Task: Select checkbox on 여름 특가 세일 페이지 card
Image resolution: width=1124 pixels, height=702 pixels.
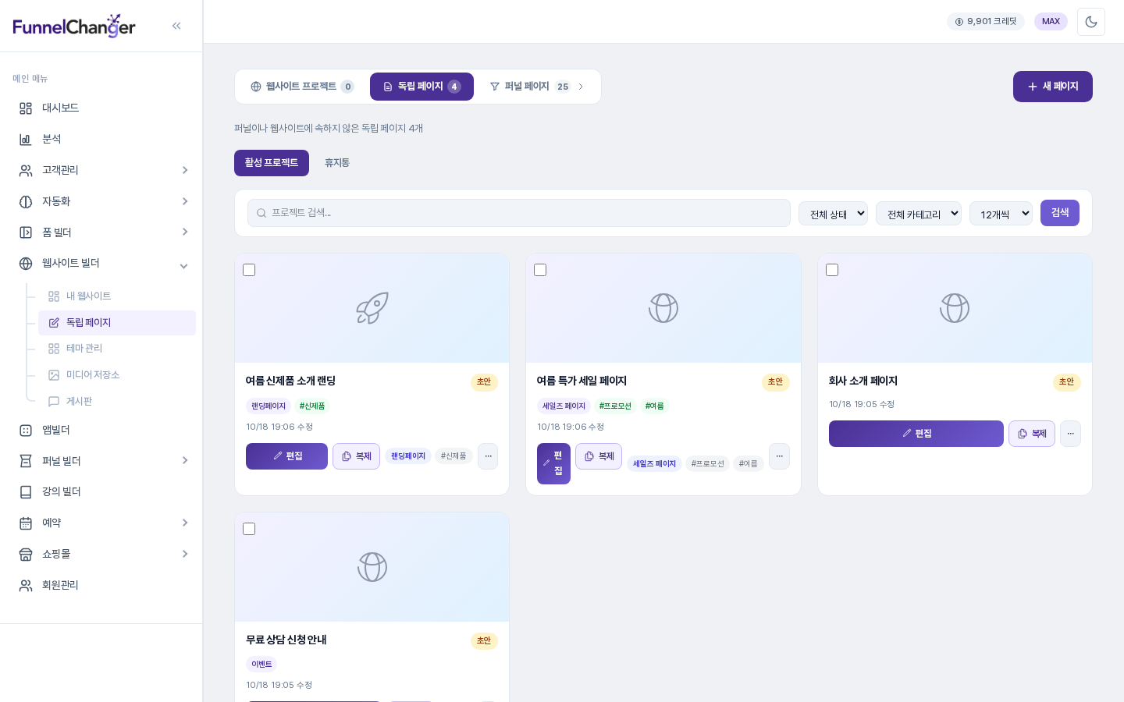Action: pyautogui.click(x=540, y=270)
